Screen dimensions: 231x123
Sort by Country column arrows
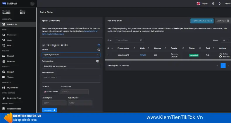pos(165,48)
